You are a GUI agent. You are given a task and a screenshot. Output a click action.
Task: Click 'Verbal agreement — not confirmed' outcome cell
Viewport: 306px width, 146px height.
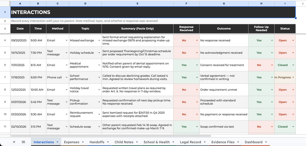(224, 77)
